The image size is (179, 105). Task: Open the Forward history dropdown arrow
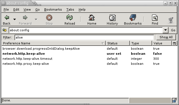pyautogui.click(x=36, y=19)
